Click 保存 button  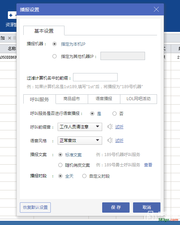116,208
